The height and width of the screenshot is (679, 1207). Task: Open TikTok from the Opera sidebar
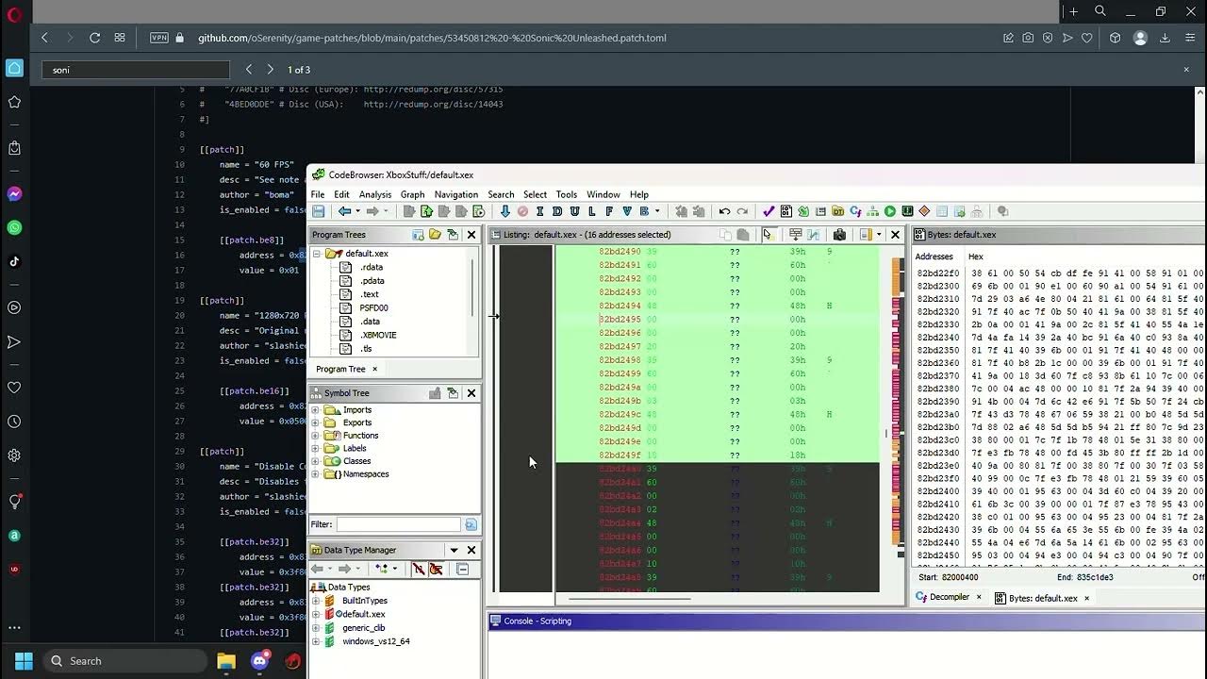[x=14, y=262]
